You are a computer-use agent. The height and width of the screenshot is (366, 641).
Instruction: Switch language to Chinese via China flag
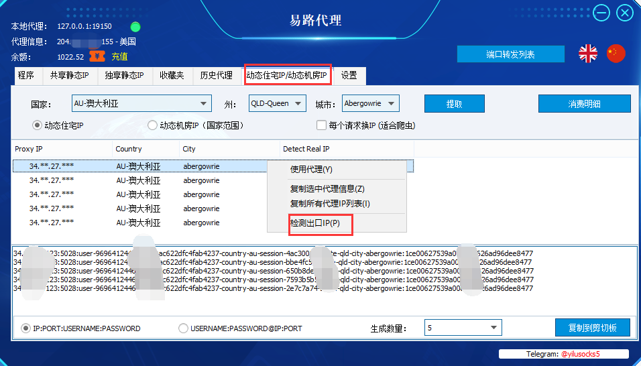pyautogui.click(x=616, y=54)
